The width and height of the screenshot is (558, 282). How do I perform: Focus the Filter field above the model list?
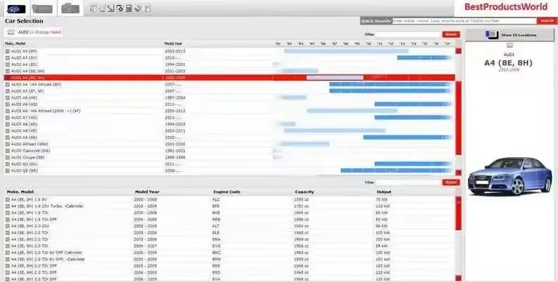pyautogui.click(x=408, y=34)
